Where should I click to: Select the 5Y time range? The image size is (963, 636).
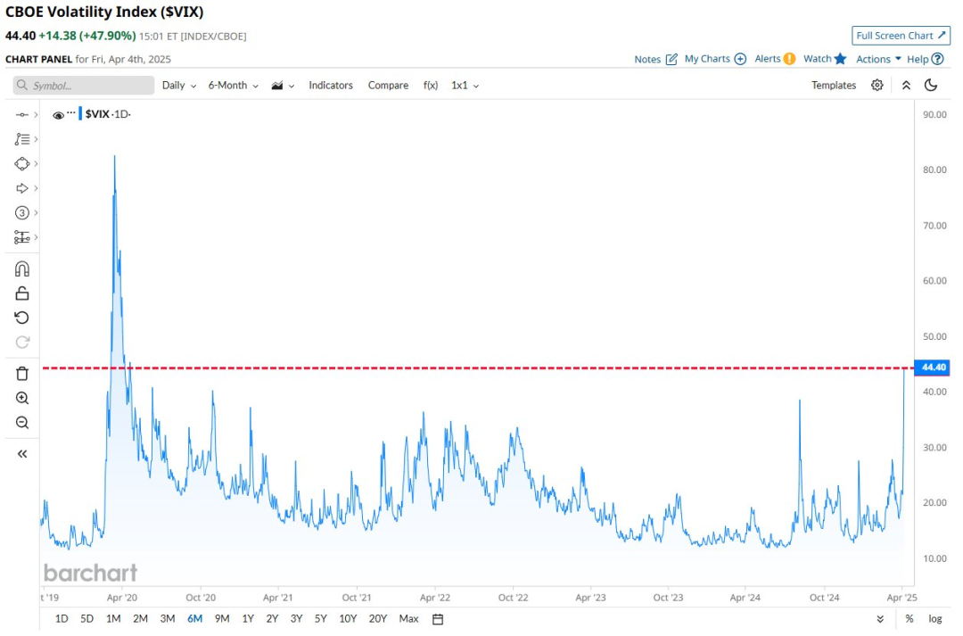[x=321, y=619]
